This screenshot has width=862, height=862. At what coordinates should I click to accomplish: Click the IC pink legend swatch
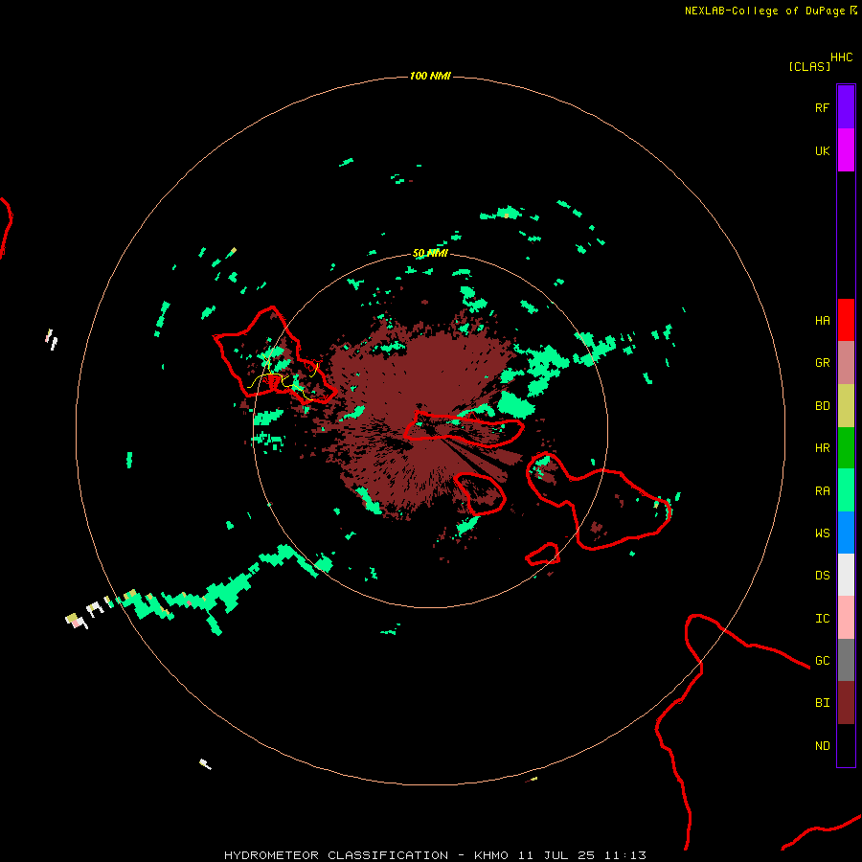point(846,618)
